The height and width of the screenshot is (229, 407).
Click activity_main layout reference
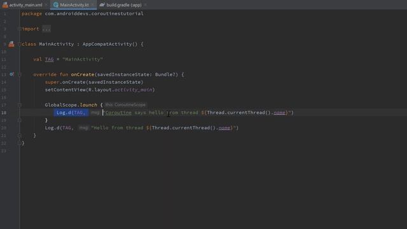click(x=133, y=90)
